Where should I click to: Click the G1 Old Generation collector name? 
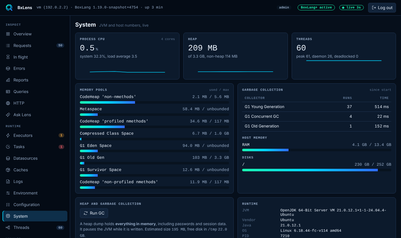(262, 126)
